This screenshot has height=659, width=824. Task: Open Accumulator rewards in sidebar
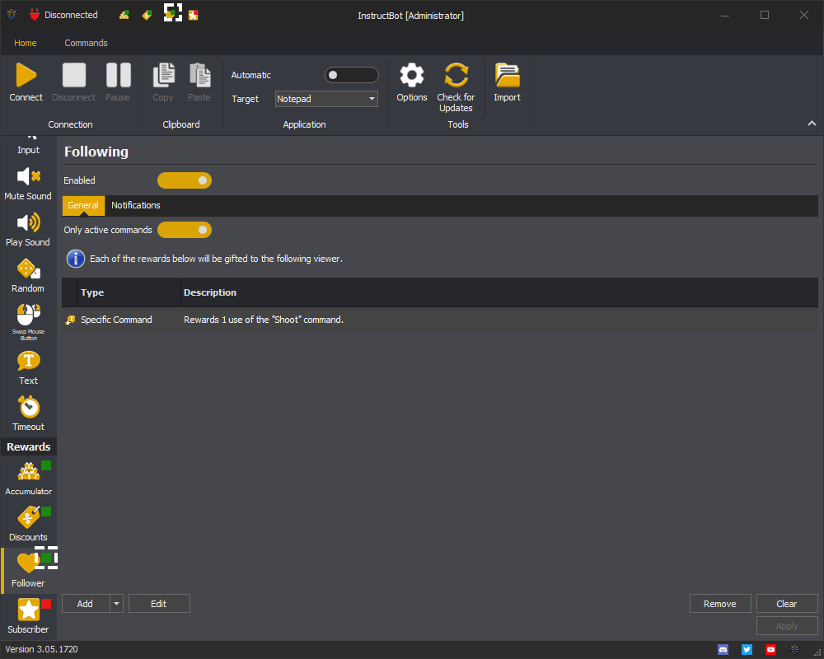tap(28, 479)
